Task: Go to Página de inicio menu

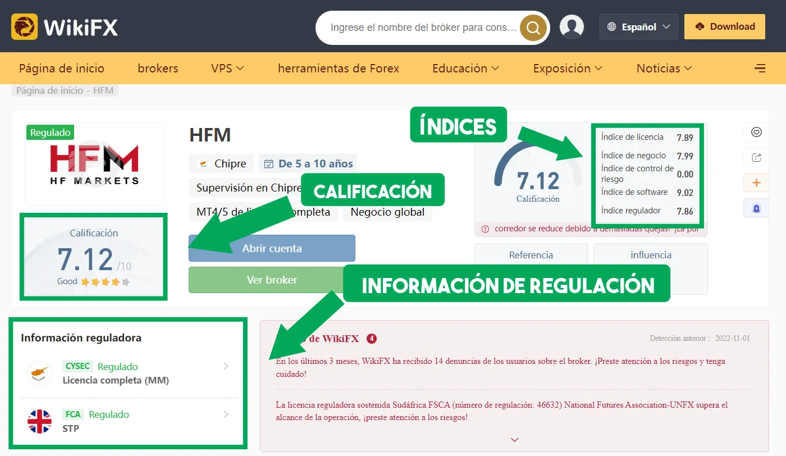Action: [62, 69]
